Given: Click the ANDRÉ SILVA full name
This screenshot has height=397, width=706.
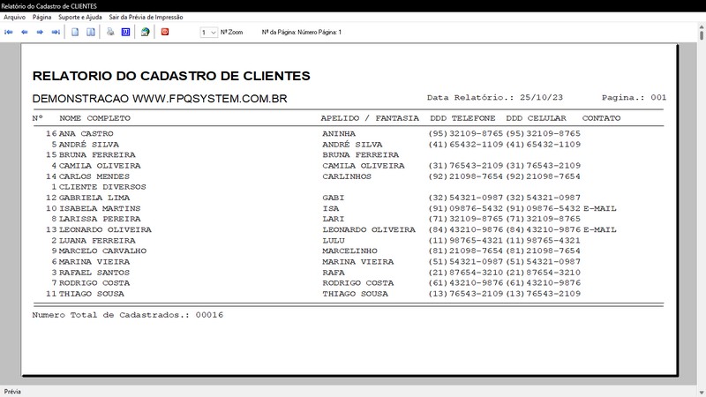Looking at the screenshot, I should click(x=89, y=145).
